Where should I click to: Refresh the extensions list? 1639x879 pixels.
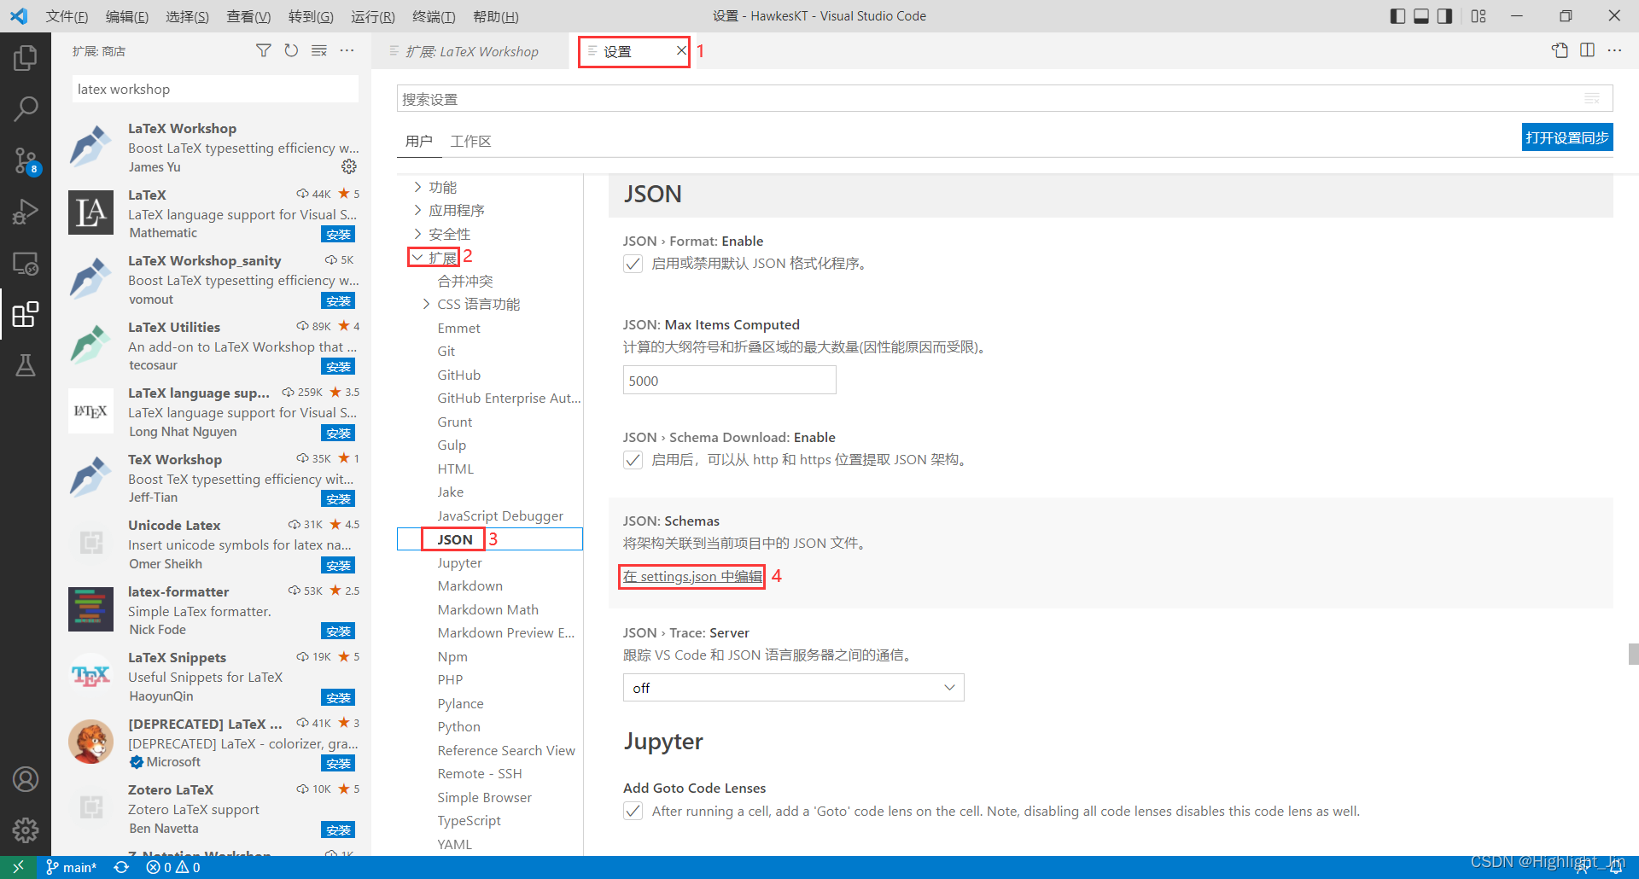(291, 51)
